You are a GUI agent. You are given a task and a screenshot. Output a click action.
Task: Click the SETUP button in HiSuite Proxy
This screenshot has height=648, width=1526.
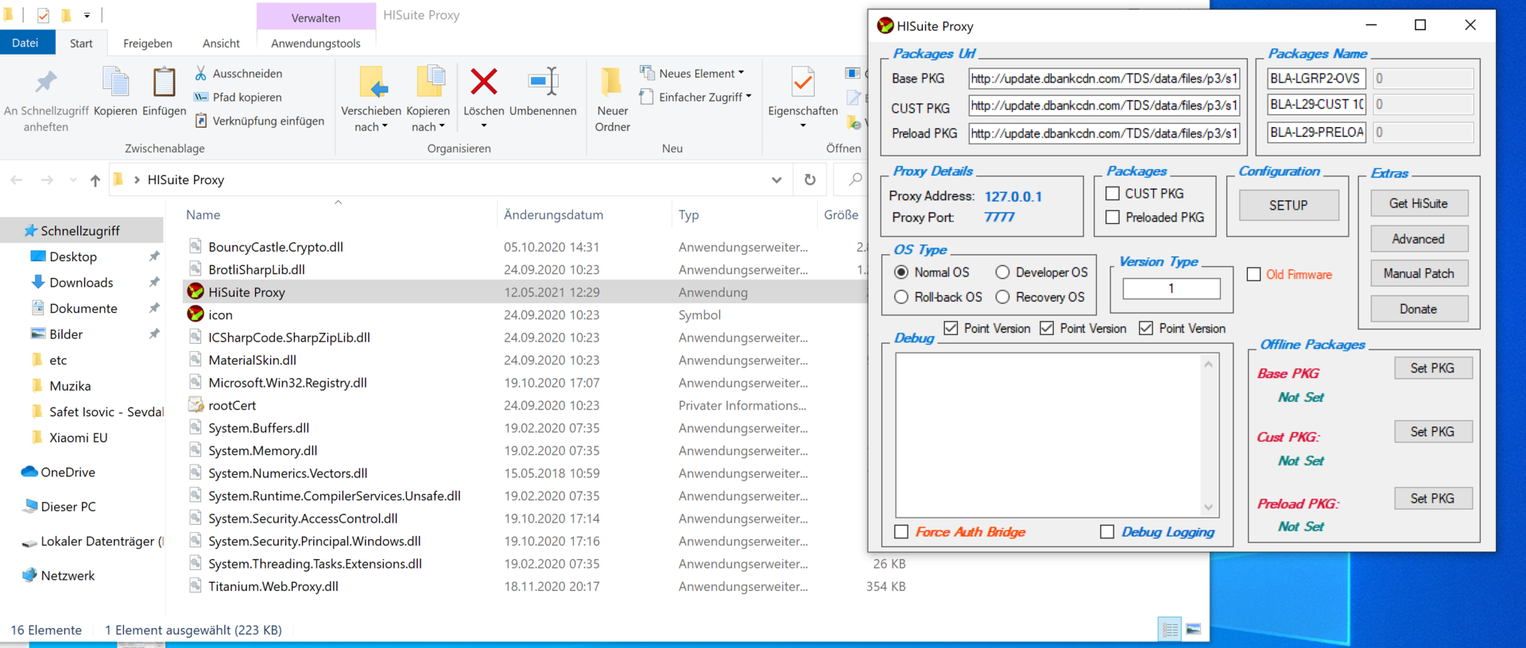pyautogui.click(x=1288, y=205)
